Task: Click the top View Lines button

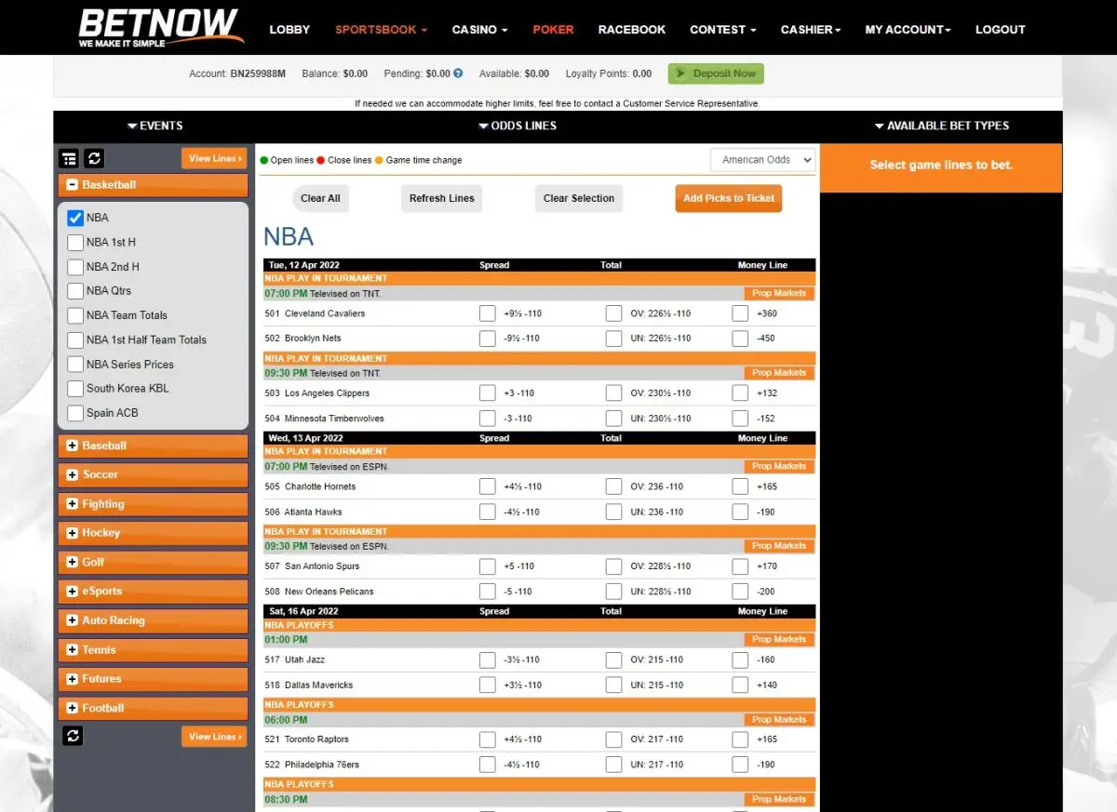Action: [x=214, y=159]
